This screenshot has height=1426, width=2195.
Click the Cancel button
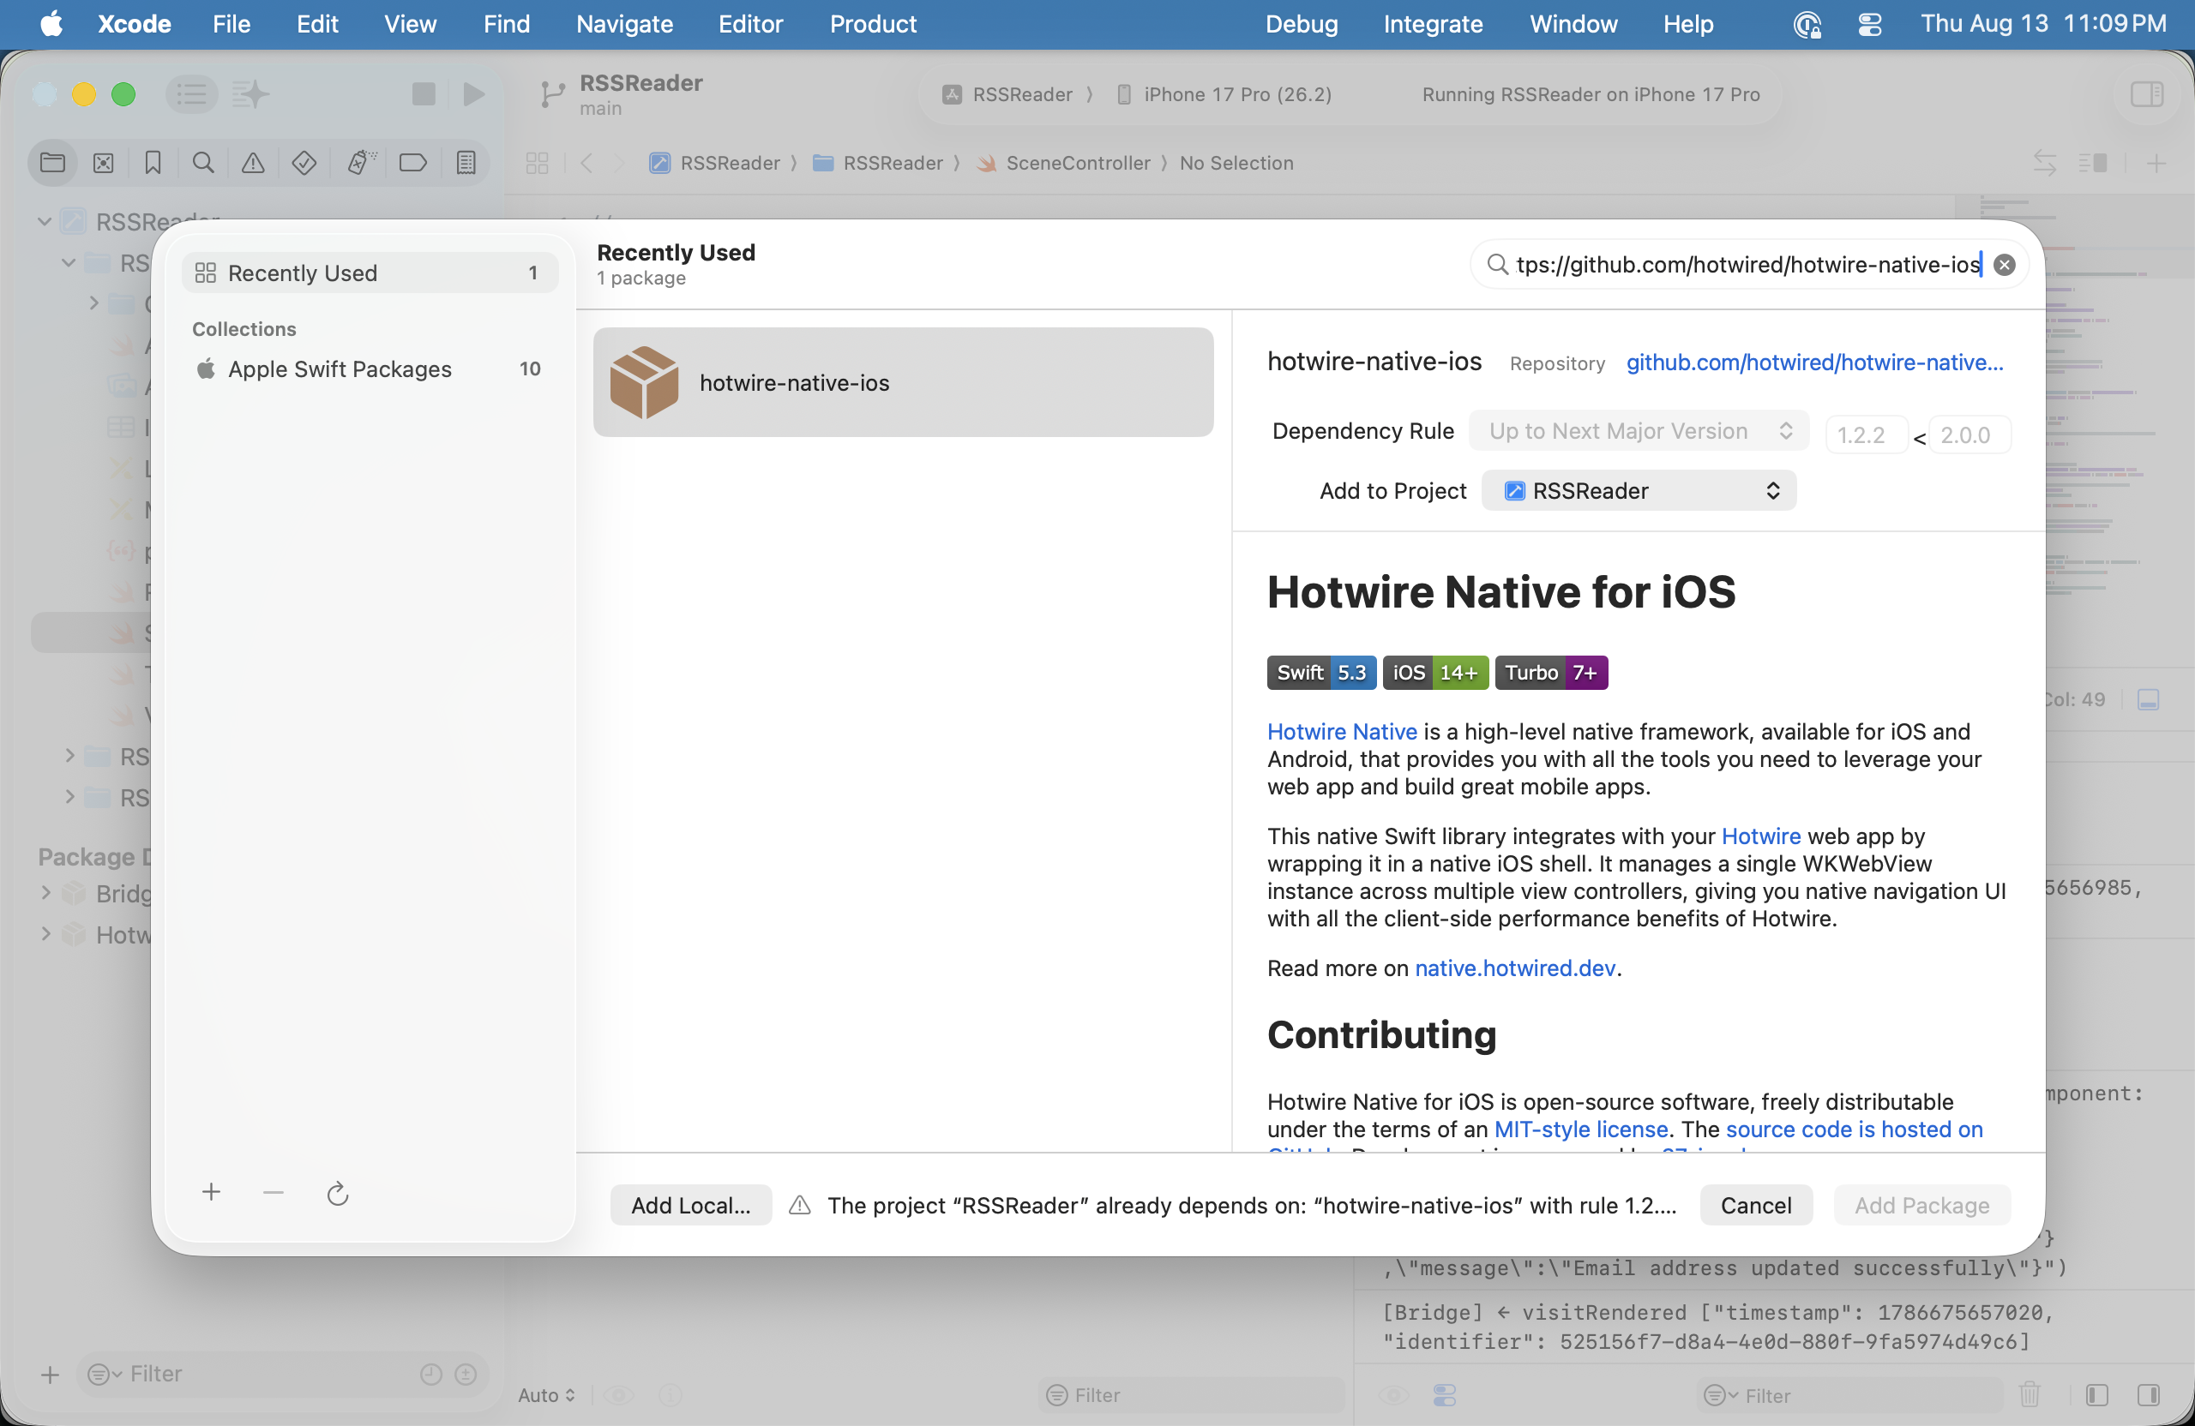click(1756, 1205)
